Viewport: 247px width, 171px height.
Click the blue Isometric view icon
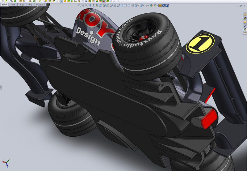click(122, 6)
